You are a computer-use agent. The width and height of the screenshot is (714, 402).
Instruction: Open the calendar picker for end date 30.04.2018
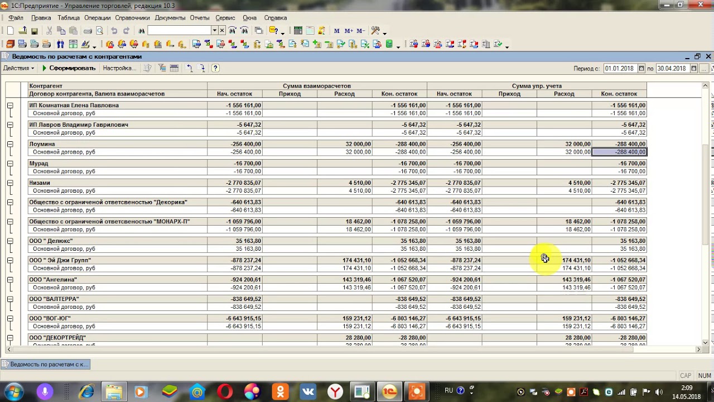pyautogui.click(x=694, y=69)
